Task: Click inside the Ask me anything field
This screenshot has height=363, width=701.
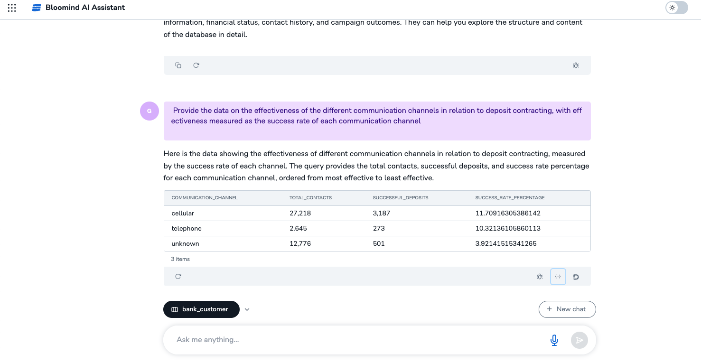Action: tap(332, 340)
